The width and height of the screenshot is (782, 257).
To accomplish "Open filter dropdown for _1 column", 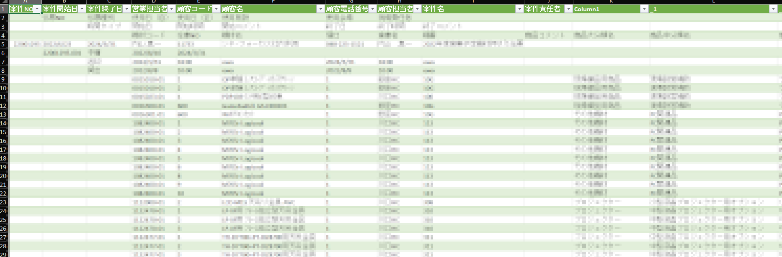I will tap(773, 9).
